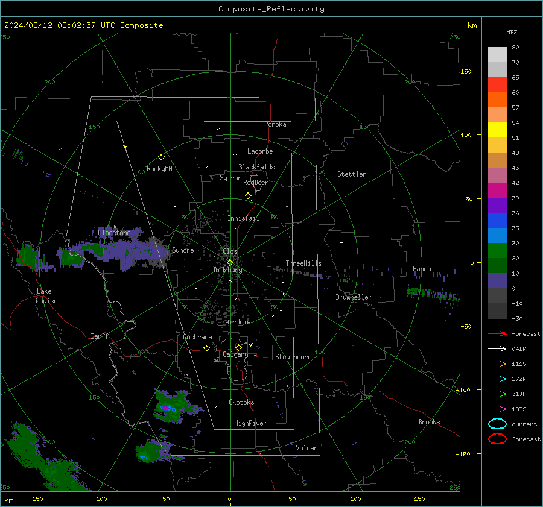Click the yellow diamond marker above Calgary

(238, 347)
